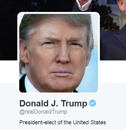This screenshot has width=126, height=130.
Task: Click "United States" in the bio text
Action: tap(89, 122)
